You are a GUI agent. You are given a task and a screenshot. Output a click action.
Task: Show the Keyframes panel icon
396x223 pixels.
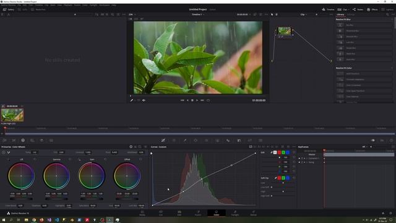(373, 141)
